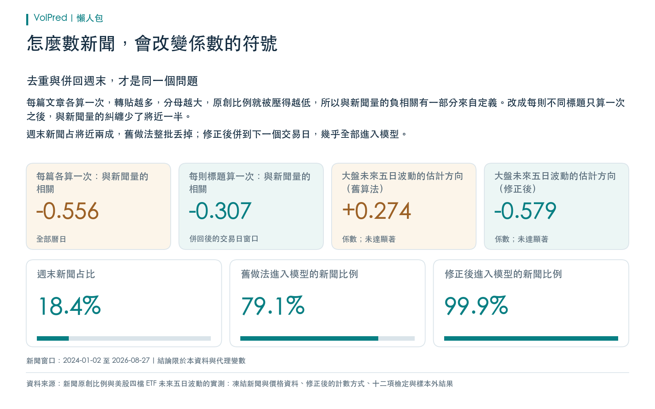
Task: Click the label 每則標題算一次:與新聞量的相關
Action: pyautogui.click(x=250, y=182)
